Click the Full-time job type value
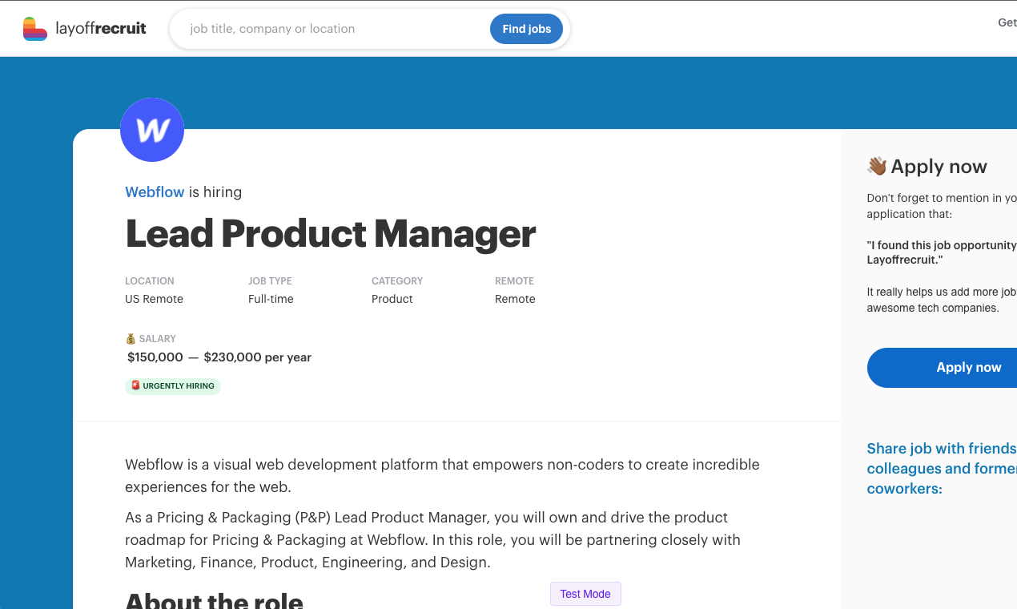Screen dimensions: 1017x609 tap(271, 299)
